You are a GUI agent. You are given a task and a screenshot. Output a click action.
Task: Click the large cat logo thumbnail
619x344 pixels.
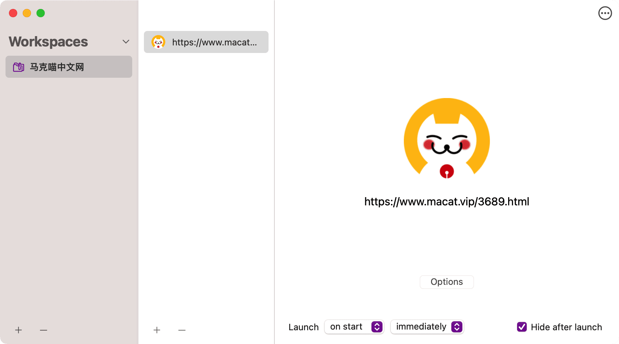(x=447, y=138)
